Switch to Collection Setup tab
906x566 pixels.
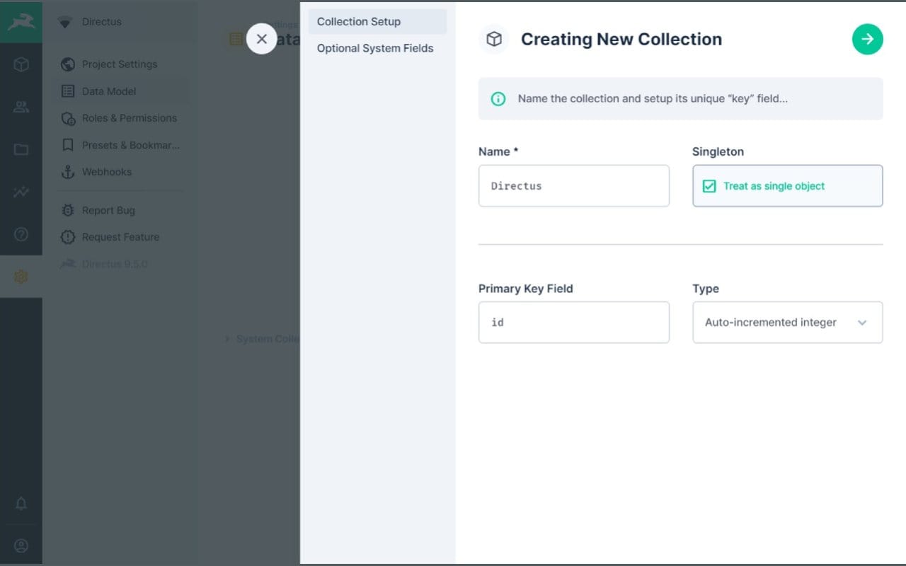[x=378, y=21]
